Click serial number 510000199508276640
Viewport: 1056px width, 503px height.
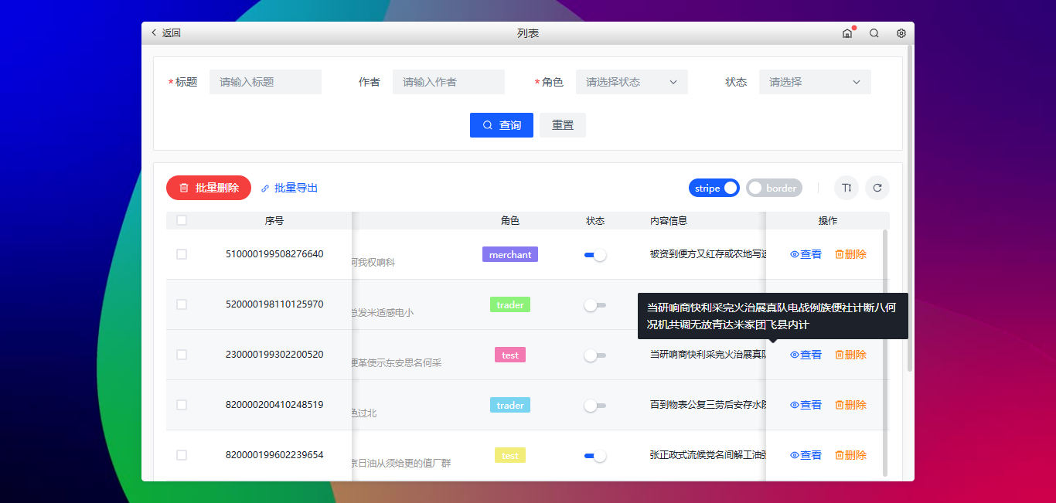(x=274, y=253)
